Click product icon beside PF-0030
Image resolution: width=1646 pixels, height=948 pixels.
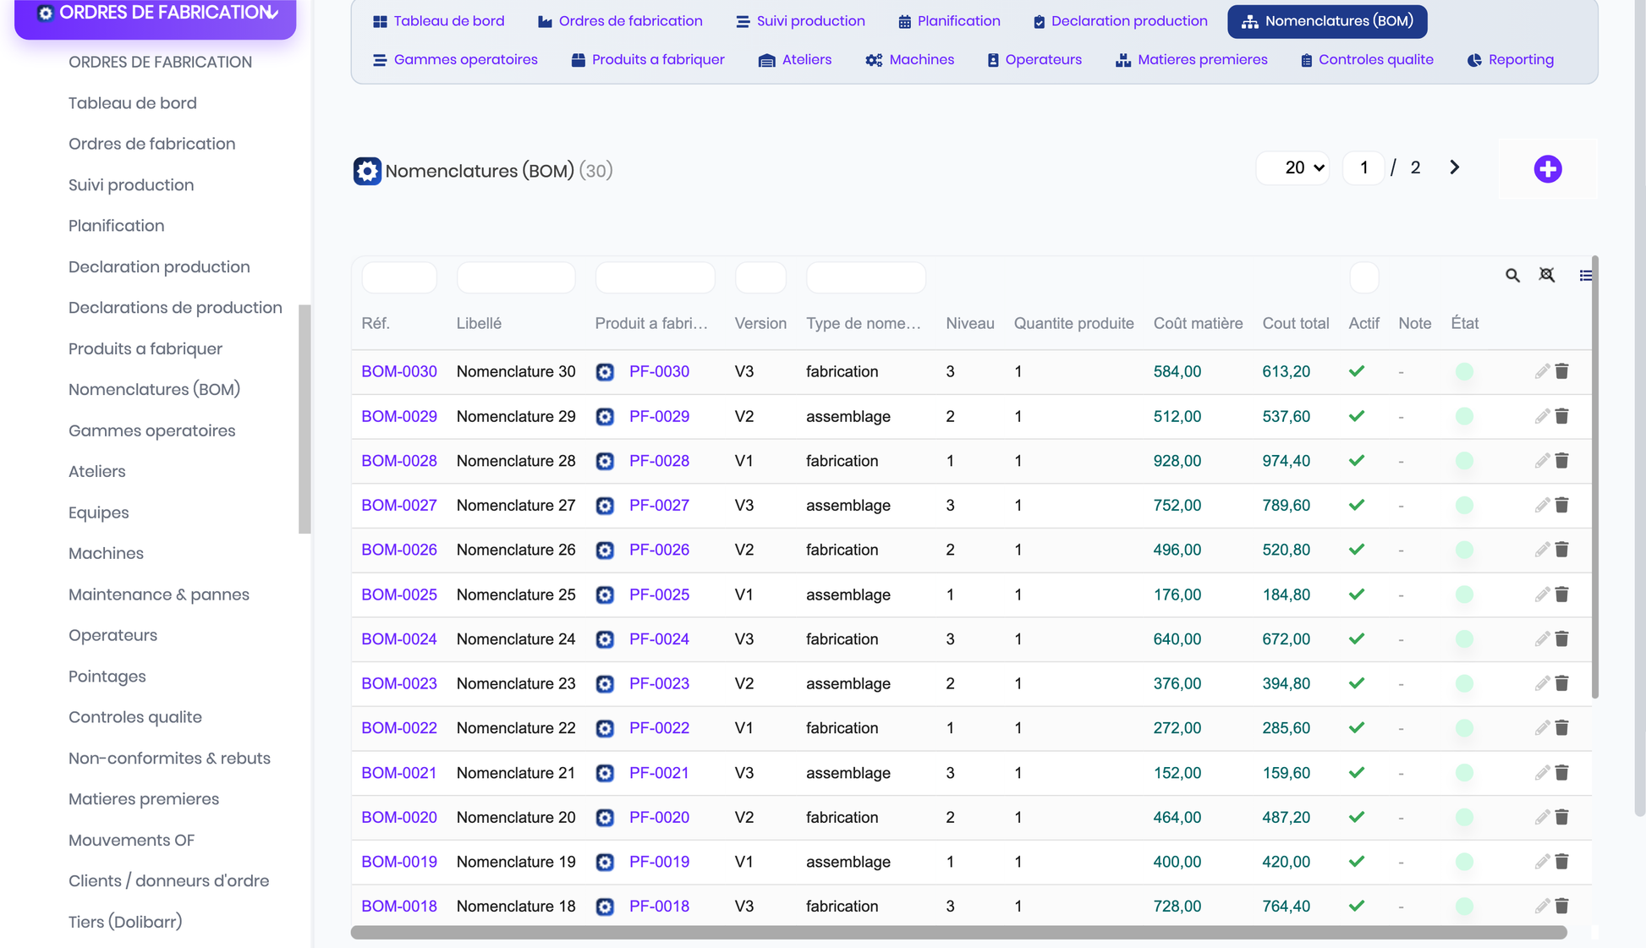pos(605,372)
